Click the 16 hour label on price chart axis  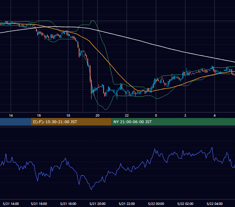(x=39, y=116)
